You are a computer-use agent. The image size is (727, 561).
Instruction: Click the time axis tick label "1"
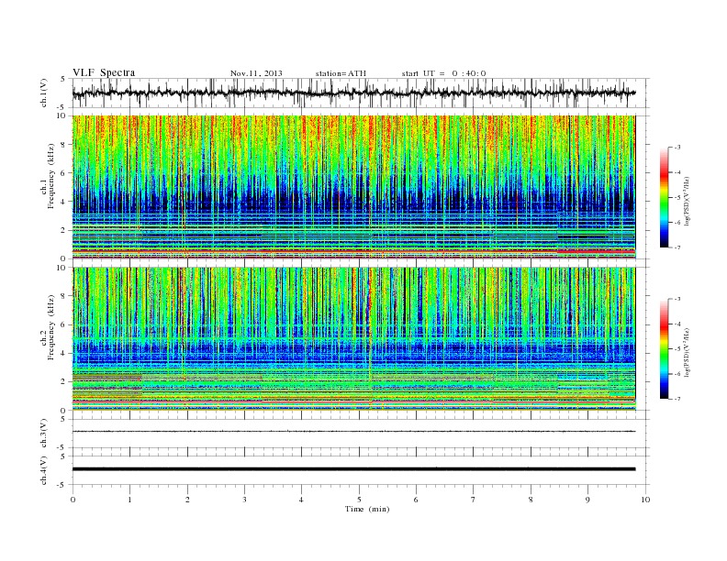click(x=129, y=500)
